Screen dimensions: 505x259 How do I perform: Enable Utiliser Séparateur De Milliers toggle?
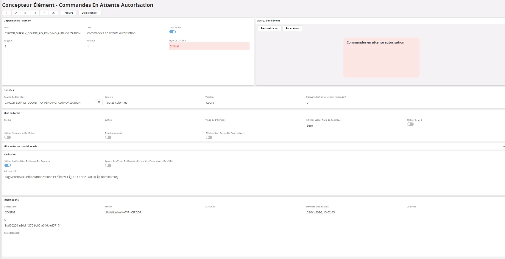click(x=7, y=137)
